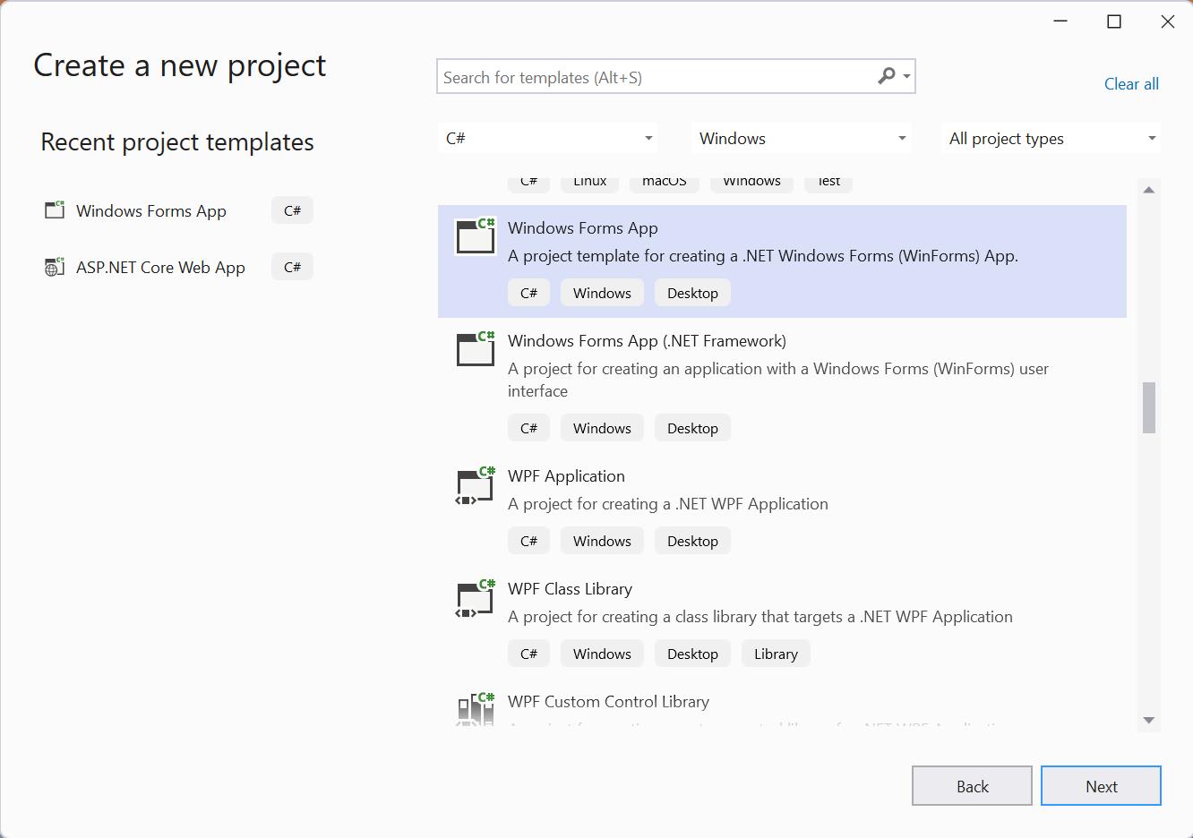1193x838 pixels.
Task: Open the All project types dropdown
Action: (1050, 138)
